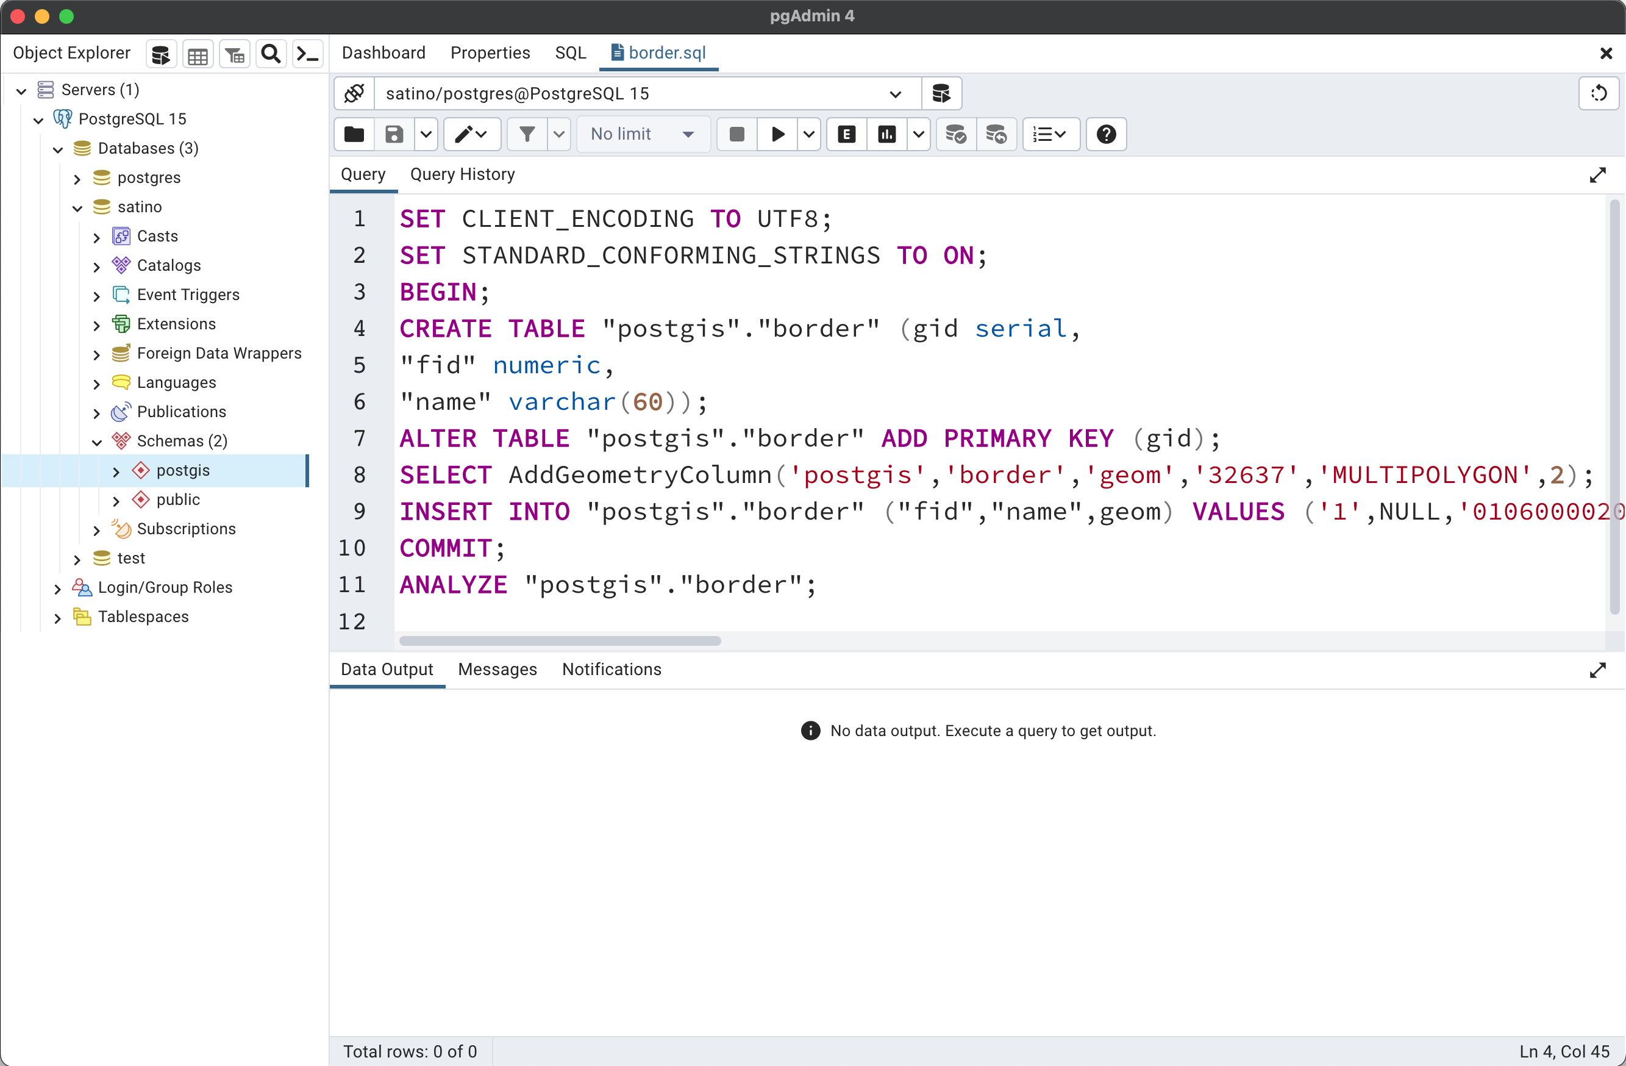
Task: Switch to the Messages tab
Action: [x=497, y=669]
